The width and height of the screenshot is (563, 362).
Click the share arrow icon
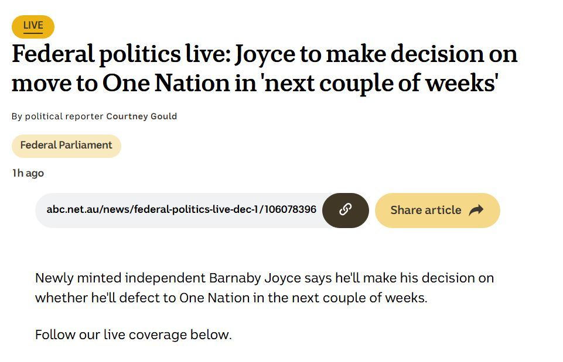click(476, 210)
